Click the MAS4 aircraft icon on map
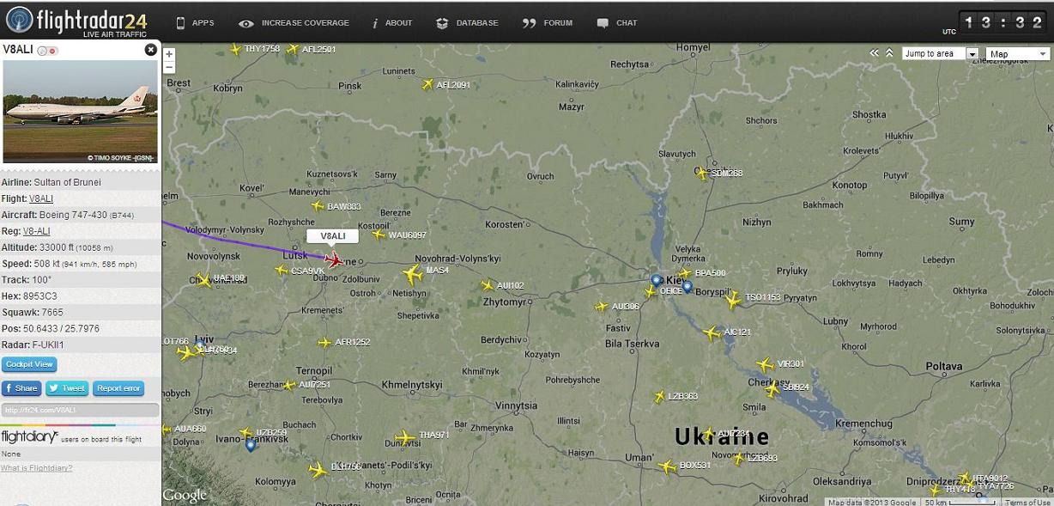 pyautogui.click(x=413, y=275)
